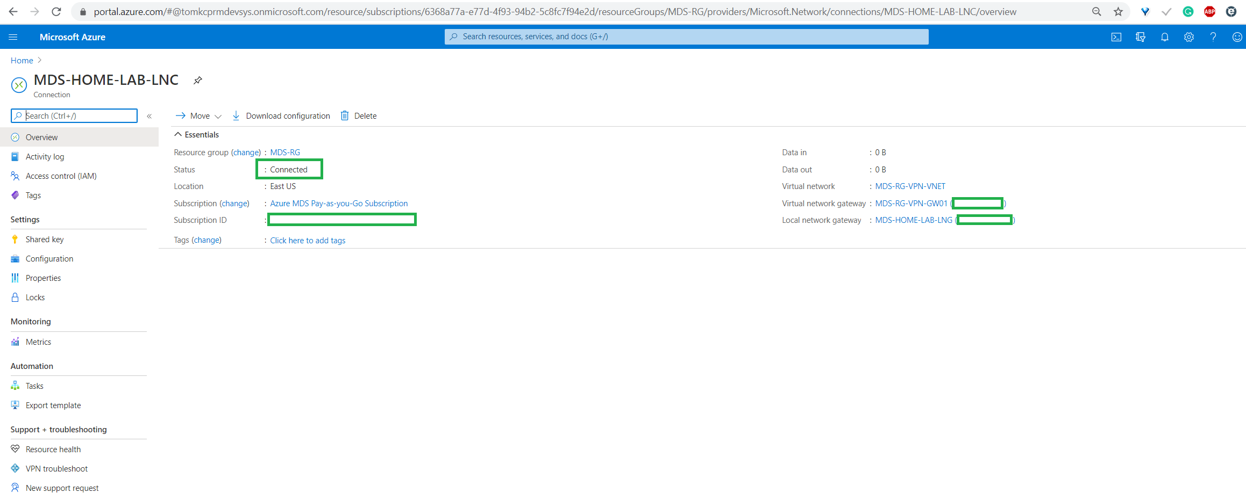
Task: Open the portal settings gear
Action: point(1188,37)
